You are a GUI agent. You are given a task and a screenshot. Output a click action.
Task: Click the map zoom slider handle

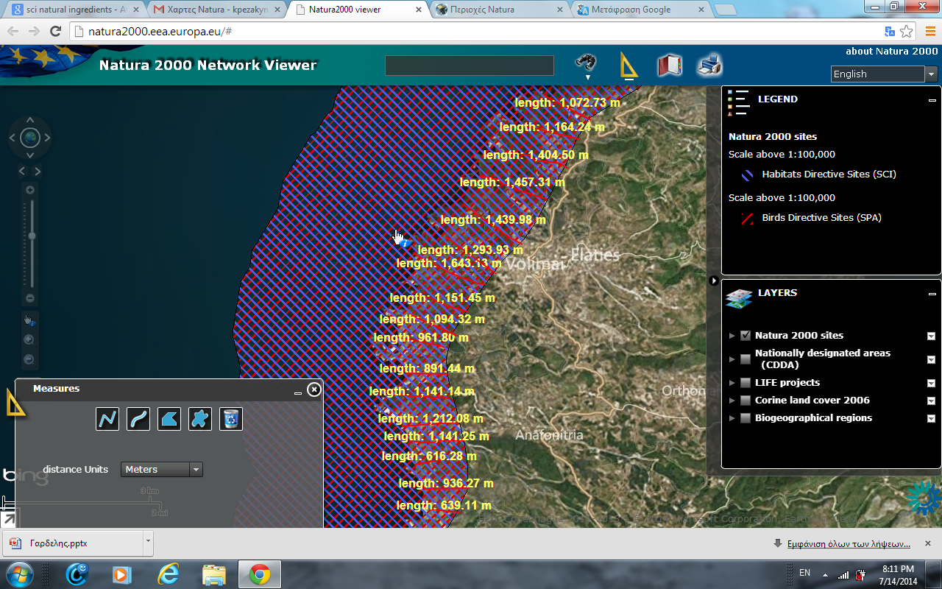click(31, 236)
